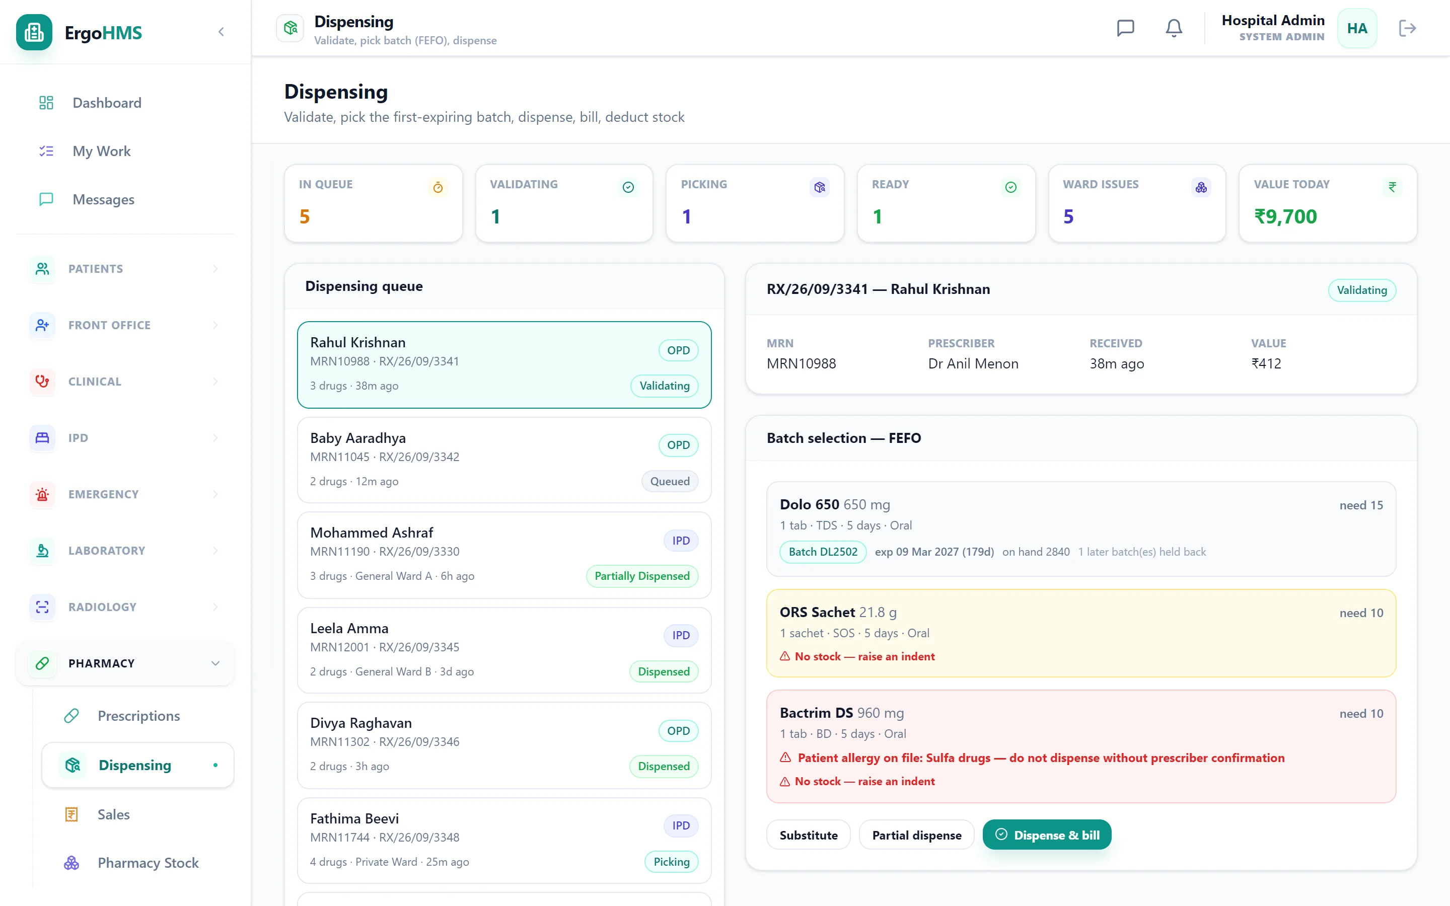This screenshot has height=906, width=1450.
Task: Expand the Radiology section chevron
Action: point(215,607)
